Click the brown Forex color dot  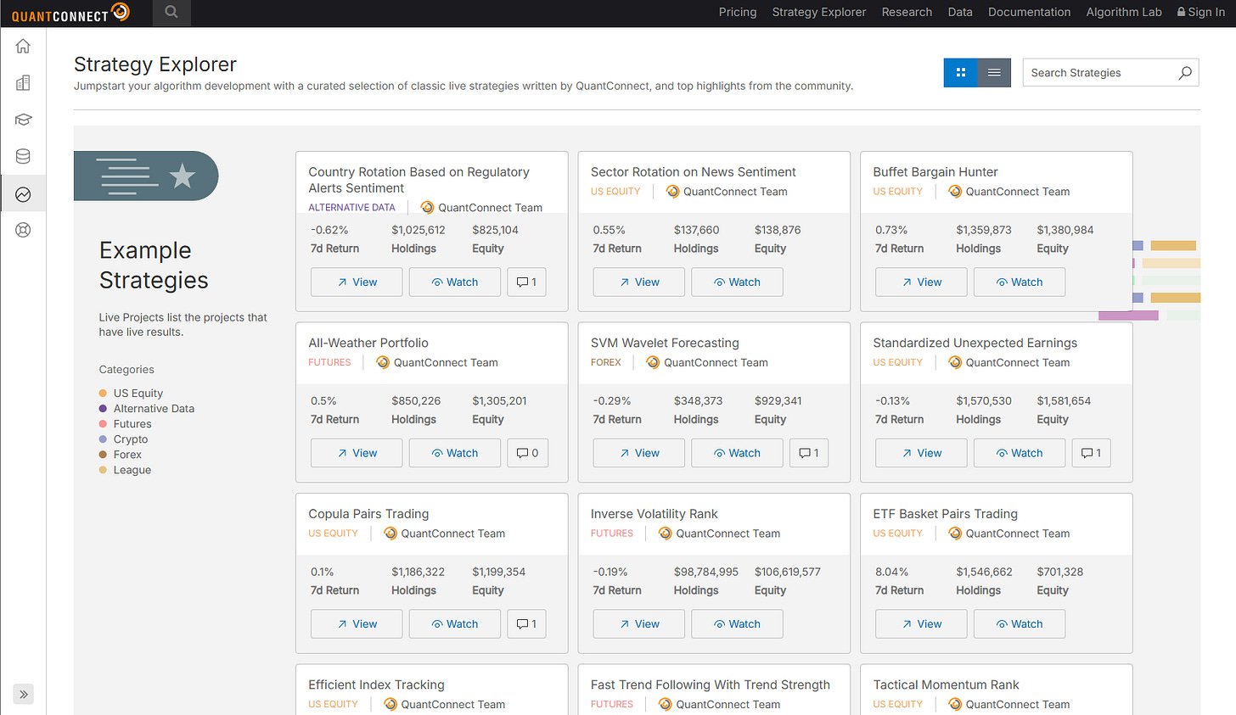(x=103, y=455)
